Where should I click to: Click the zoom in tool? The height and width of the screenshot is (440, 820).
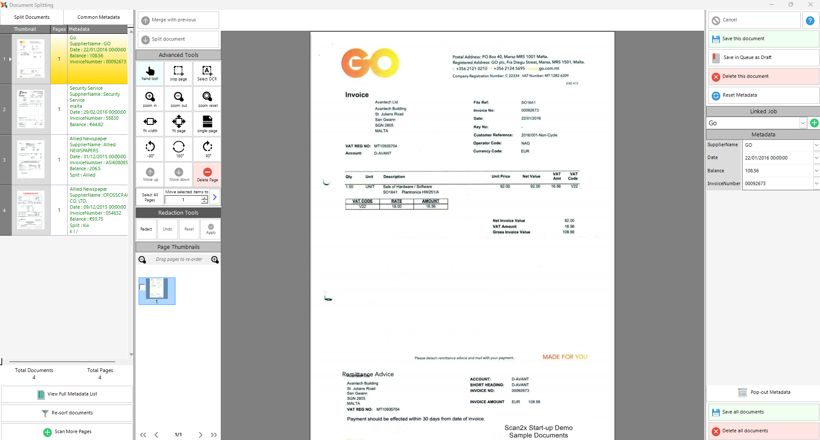point(150,99)
